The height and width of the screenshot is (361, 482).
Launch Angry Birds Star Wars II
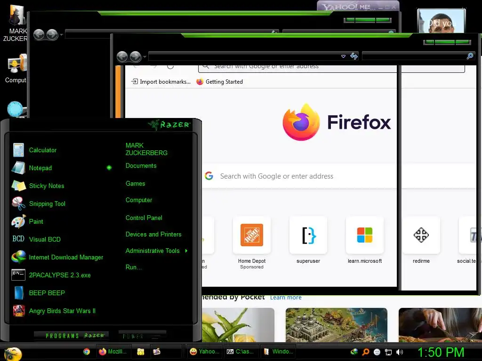[62, 311]
